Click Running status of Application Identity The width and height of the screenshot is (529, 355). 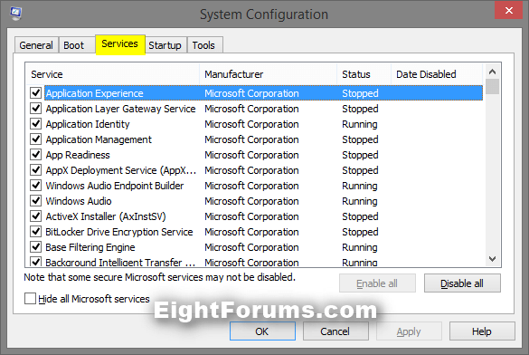tap(360, 124)
